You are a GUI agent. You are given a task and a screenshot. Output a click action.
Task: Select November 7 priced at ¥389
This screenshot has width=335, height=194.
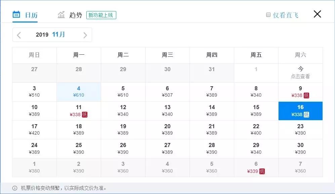click(212, 92)
